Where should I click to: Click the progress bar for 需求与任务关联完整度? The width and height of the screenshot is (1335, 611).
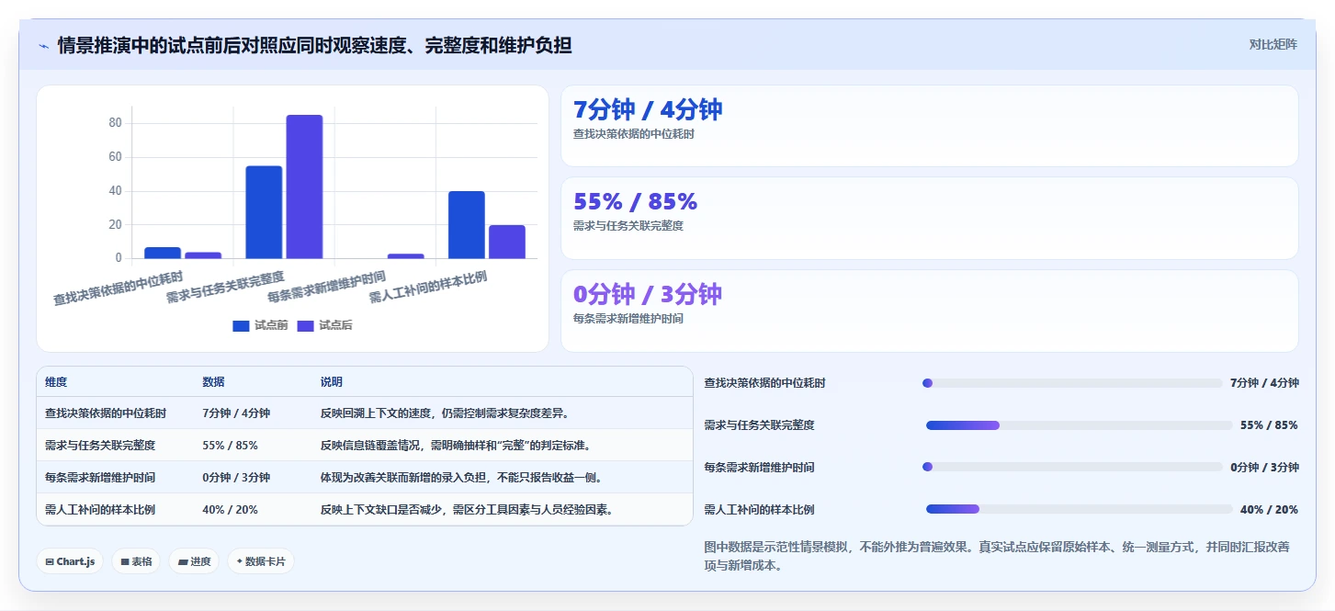click(x=1079, y=425)
